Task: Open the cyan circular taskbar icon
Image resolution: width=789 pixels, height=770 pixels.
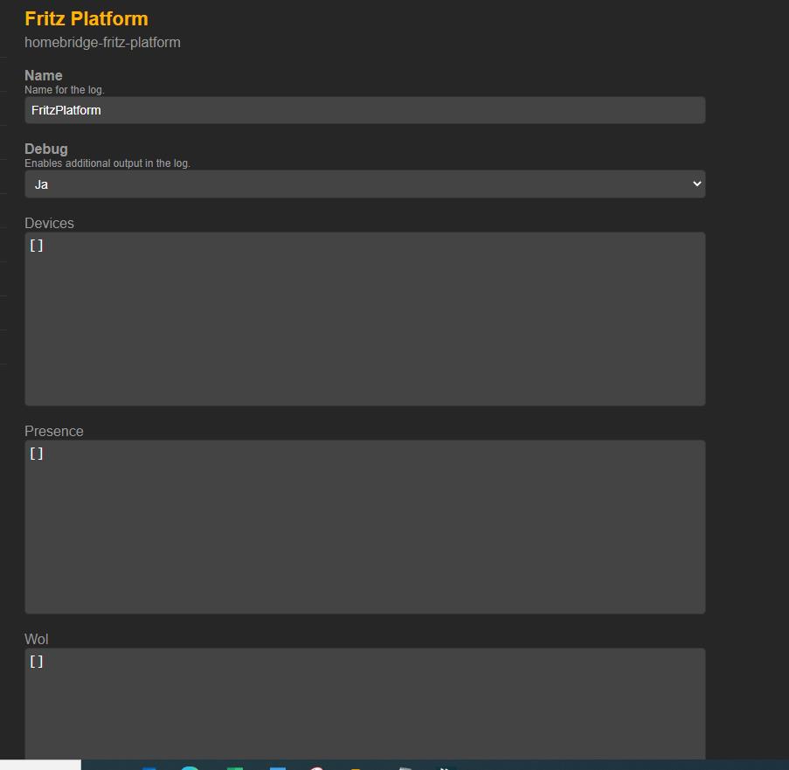Action: pos(190,767)
